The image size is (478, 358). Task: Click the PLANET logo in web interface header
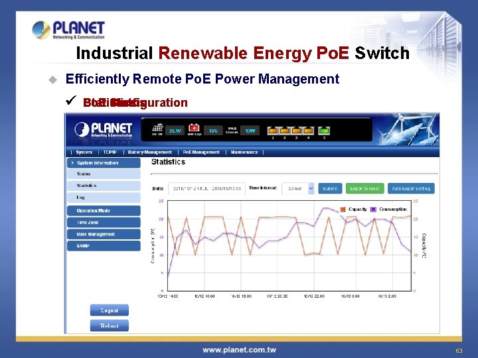point(104,130)
